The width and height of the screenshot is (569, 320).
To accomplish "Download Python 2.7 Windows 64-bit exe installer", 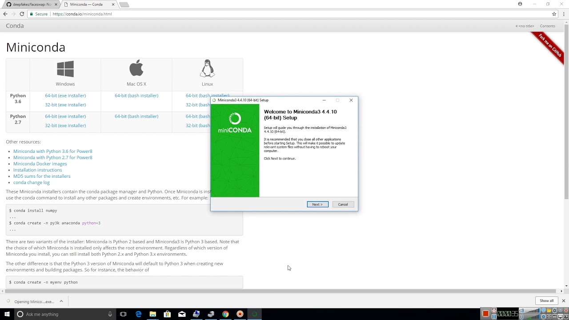I will tap(65, 116).
